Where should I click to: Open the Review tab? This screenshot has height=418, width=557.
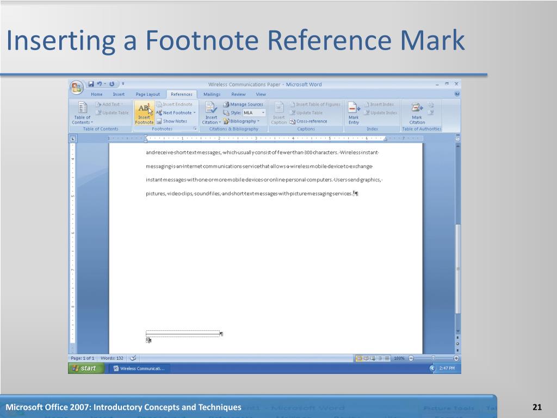click(x=238, y=94)
